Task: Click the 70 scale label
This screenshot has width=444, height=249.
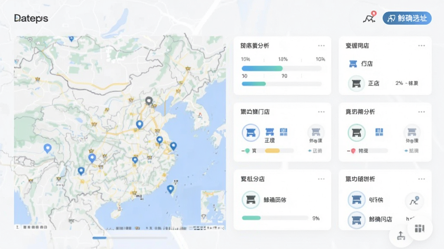Action: coord(284,76)
